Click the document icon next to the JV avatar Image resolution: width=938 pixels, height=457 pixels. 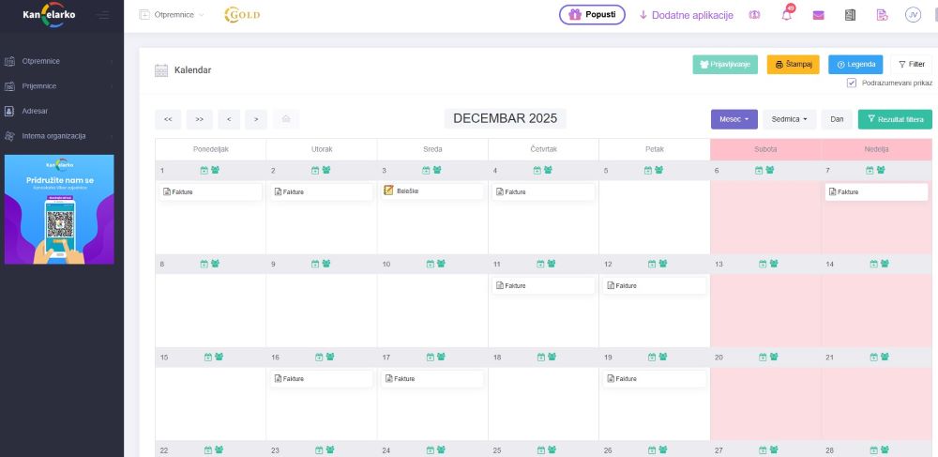pyautogui.click(x=882, y=15)
